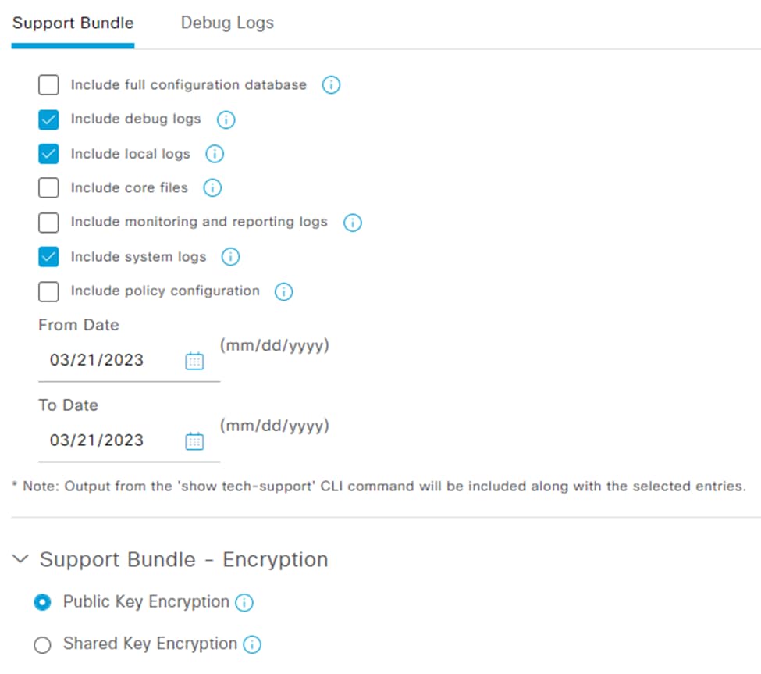Show info for Public Key Encryption

(x=244, y=603)
